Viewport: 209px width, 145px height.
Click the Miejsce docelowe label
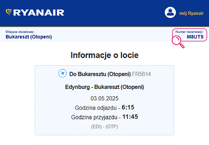(x=20, y=32)
